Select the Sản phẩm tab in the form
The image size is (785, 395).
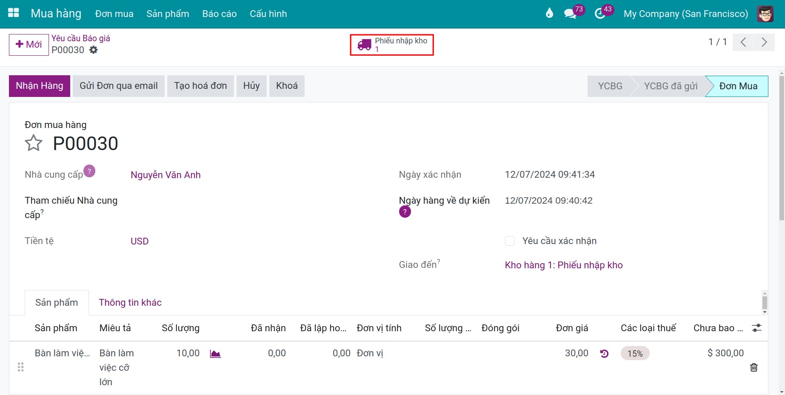pyautogui.click(x=57, y=302)
